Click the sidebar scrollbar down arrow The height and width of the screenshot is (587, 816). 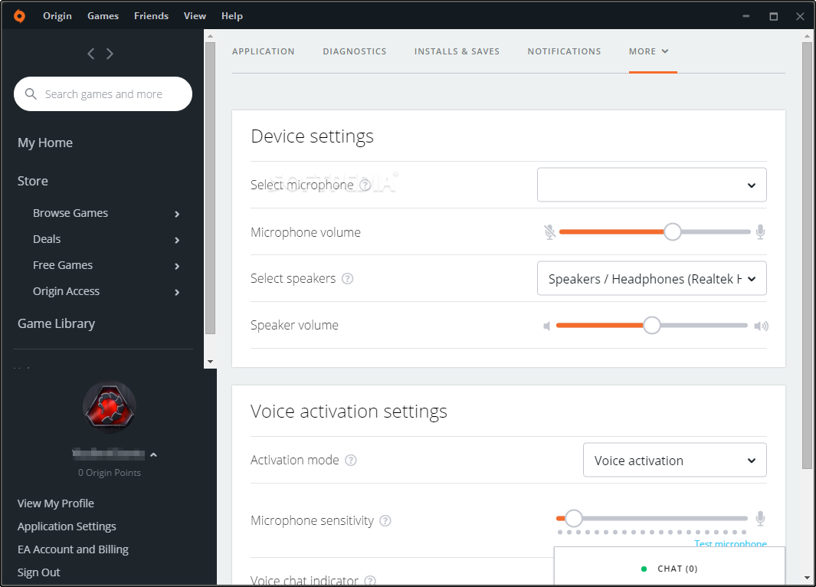210,362
